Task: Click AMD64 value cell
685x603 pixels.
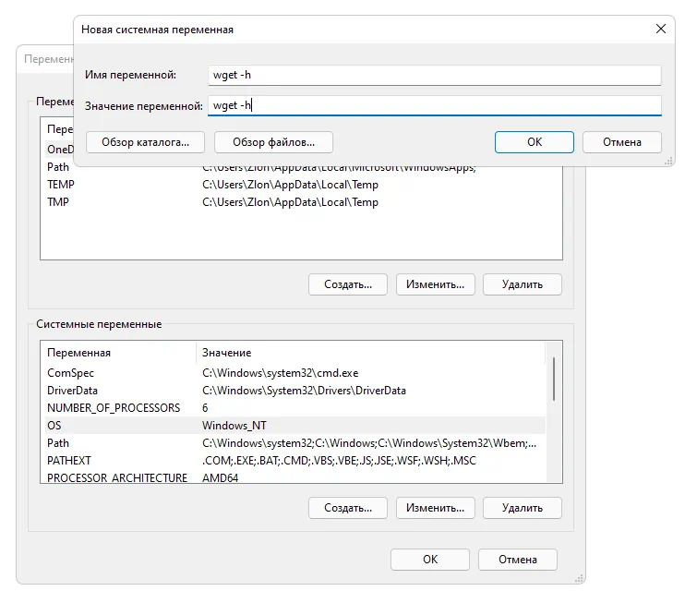Action: [x=220, y=477]
